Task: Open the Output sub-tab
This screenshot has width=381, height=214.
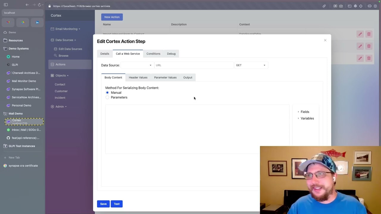Action: click(x=188, y=78)
